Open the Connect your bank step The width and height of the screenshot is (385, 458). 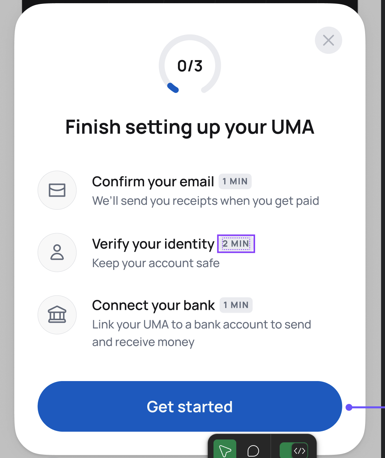(x=153, y=305)
